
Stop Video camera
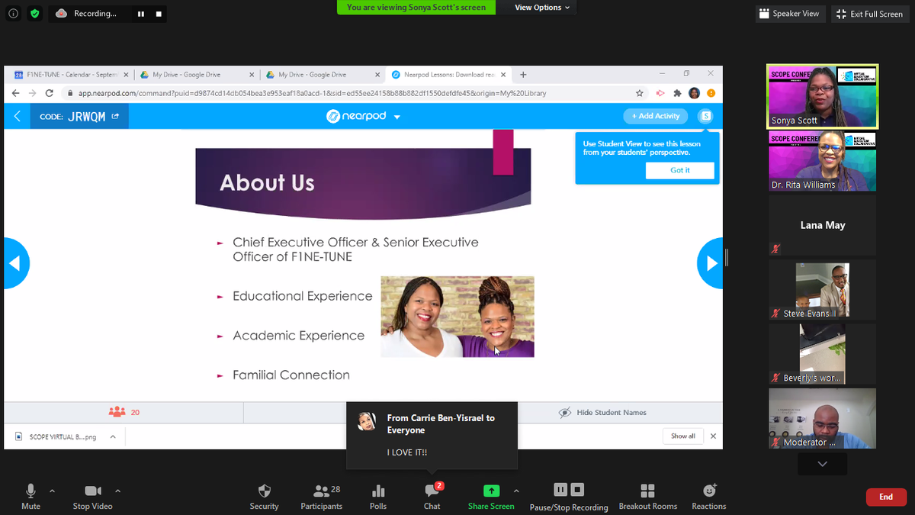coord(92,497)
